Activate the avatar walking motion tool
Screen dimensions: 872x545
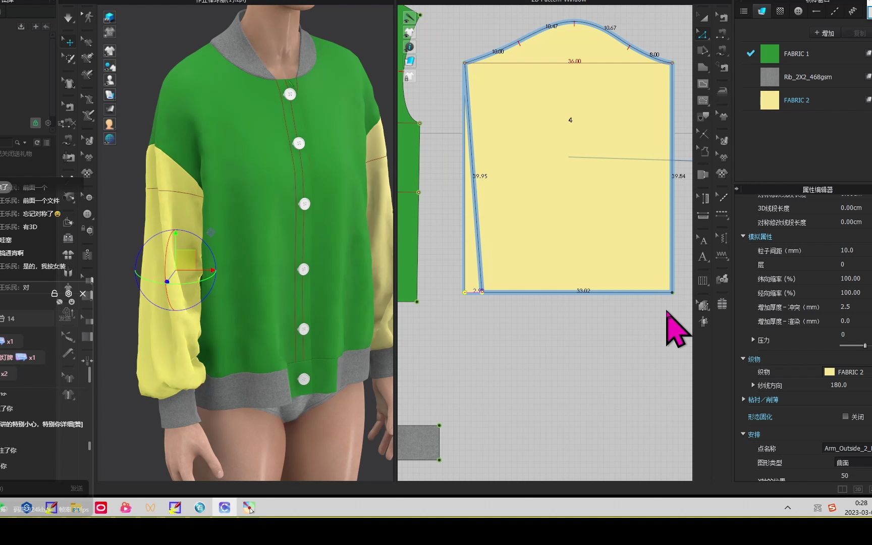(88, 17)
